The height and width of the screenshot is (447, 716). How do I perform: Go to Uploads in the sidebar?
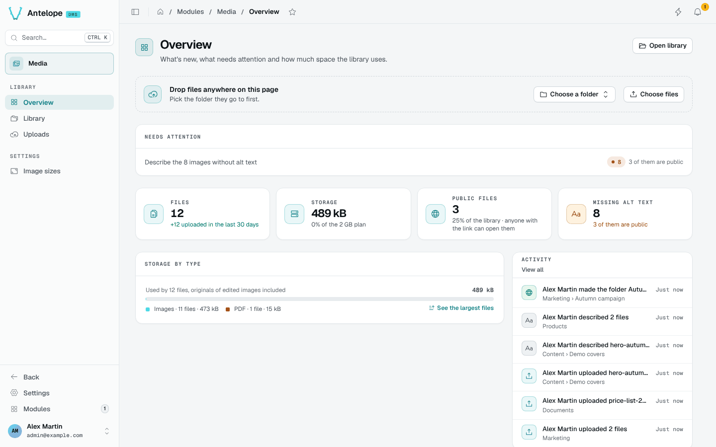point(59,134)
